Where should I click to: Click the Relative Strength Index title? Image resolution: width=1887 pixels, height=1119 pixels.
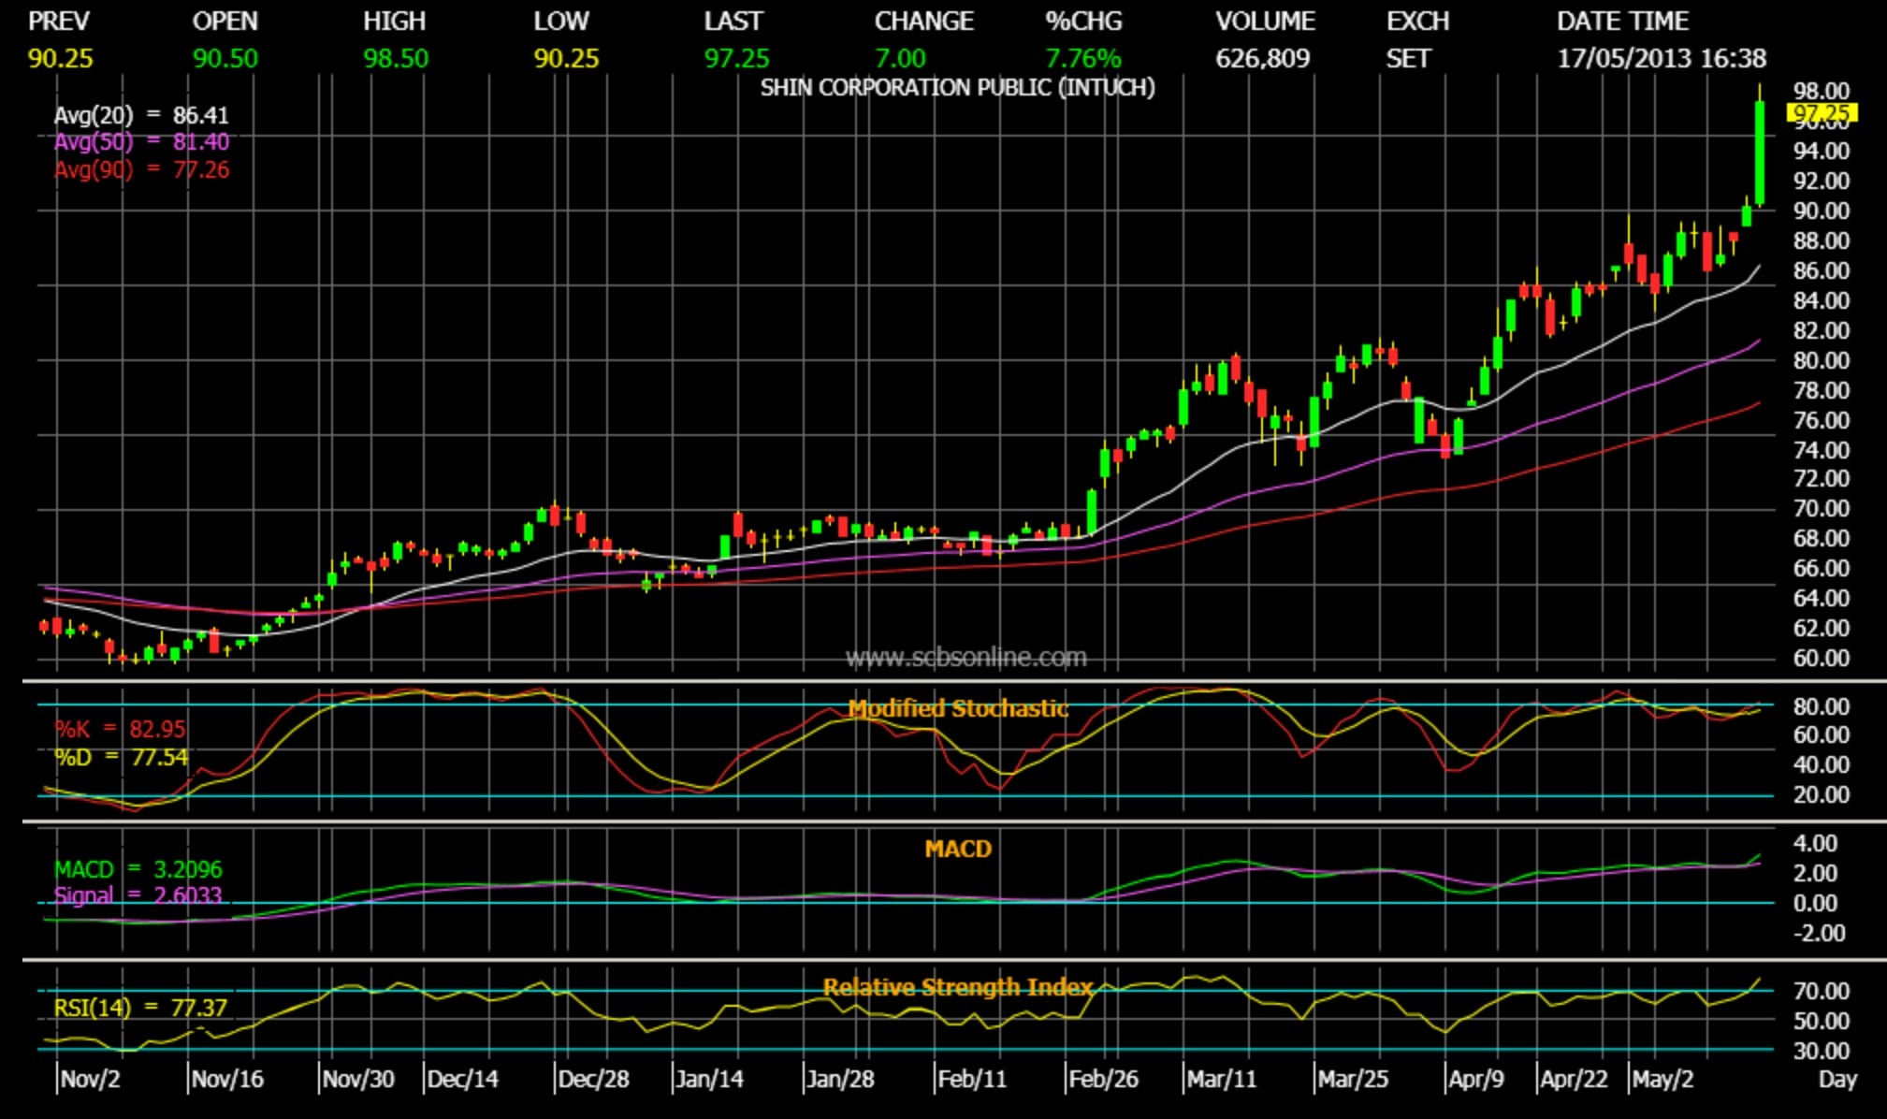(x=958, y=987)
